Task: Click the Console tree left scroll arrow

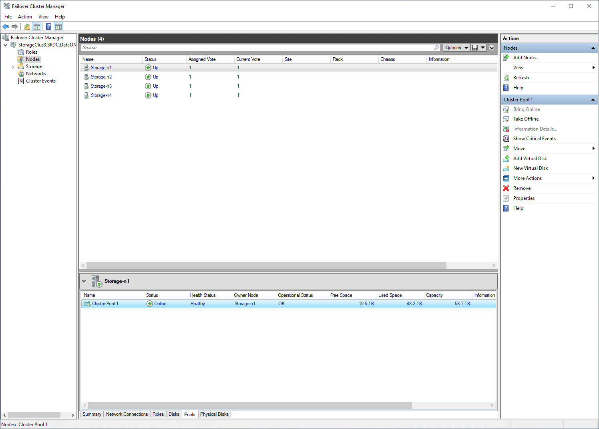Action: tap(4, 415)
